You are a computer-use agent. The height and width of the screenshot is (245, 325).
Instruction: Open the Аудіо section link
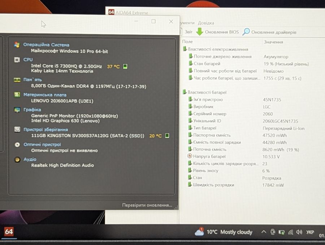(30, 159)
